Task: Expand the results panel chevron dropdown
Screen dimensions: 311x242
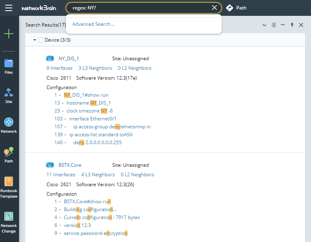Action: coord(264,25)
